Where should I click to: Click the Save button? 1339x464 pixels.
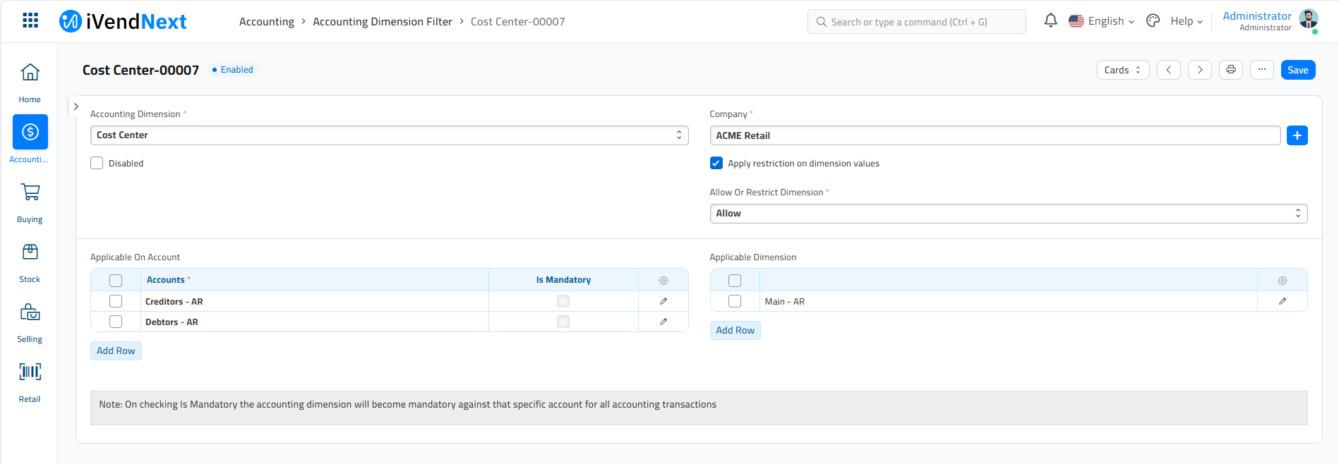click(1297, 70)
